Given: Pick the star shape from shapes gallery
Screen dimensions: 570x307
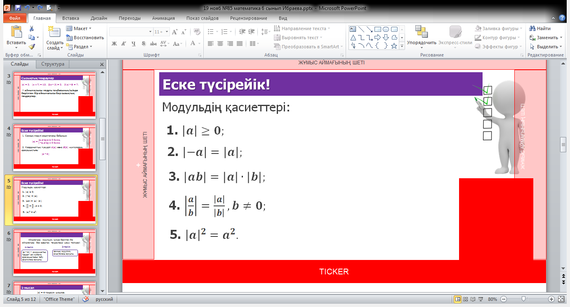Looking at the screenshot, I should point(394,46).
